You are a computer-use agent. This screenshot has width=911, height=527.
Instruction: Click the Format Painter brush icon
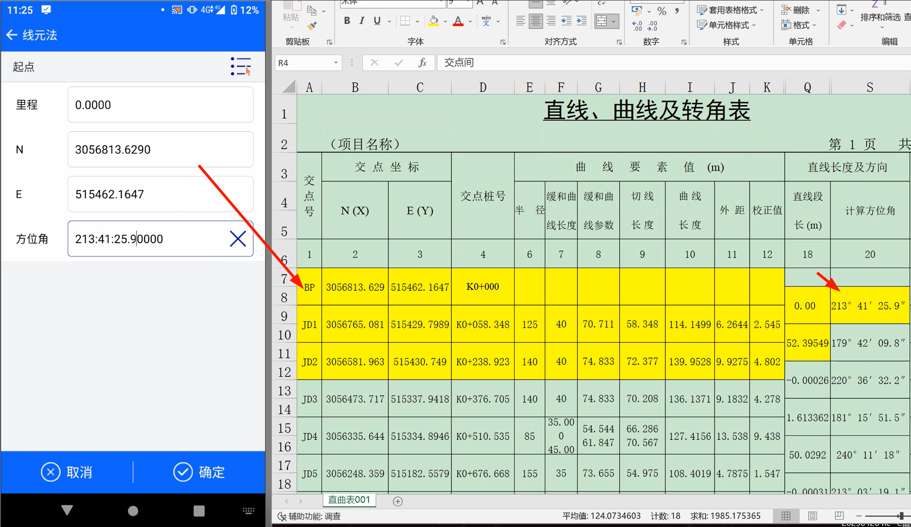[x=312, y=26]
